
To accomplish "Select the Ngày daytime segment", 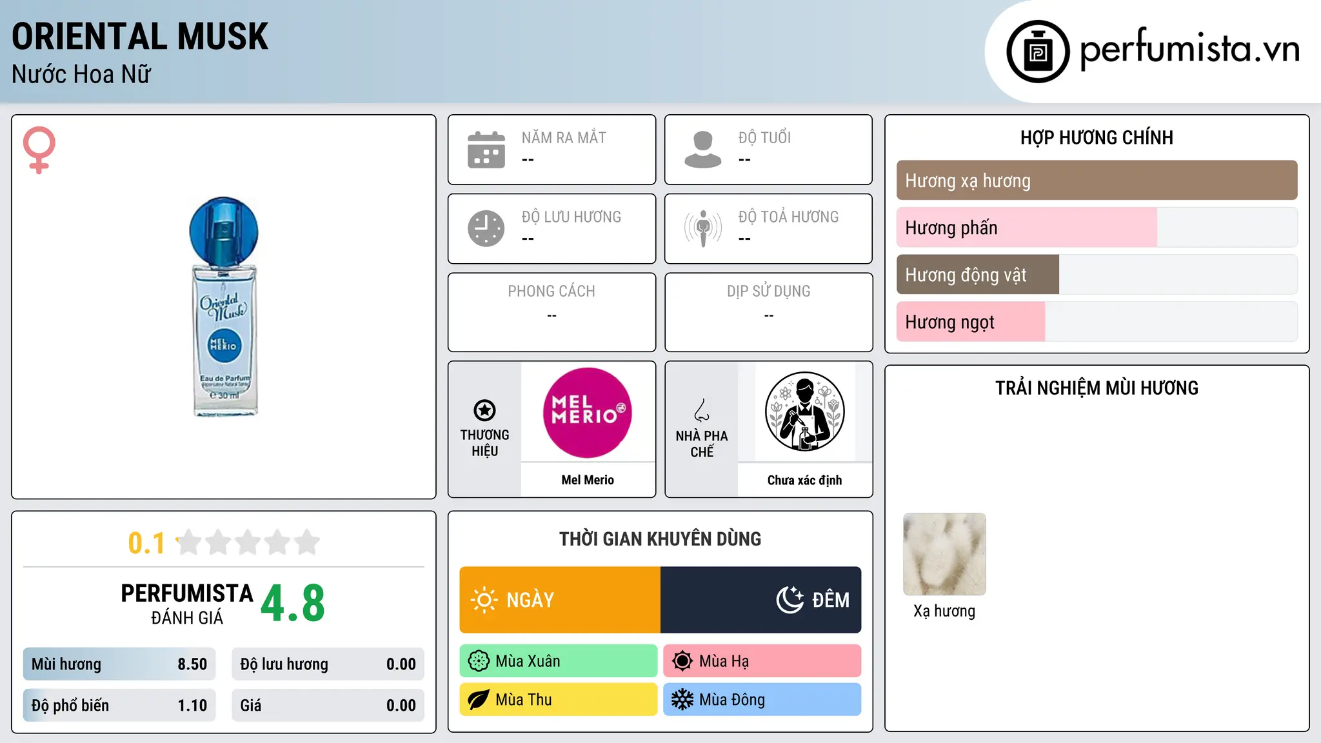I will pyautogui.click(x=560, y=600).
